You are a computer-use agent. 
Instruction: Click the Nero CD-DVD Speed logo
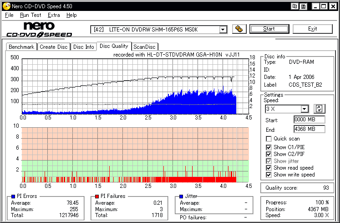click(x=39, y=30)
